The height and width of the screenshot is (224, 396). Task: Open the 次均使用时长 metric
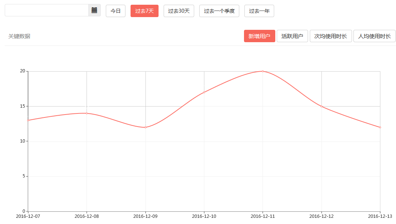[331, 36]
